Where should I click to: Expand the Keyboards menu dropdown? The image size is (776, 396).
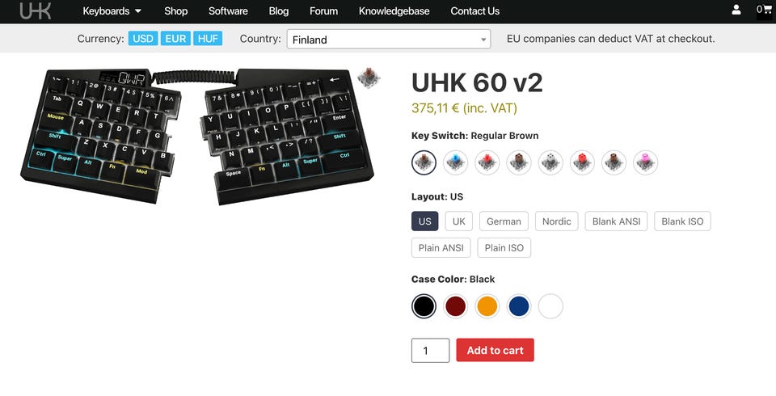(112, 11)
